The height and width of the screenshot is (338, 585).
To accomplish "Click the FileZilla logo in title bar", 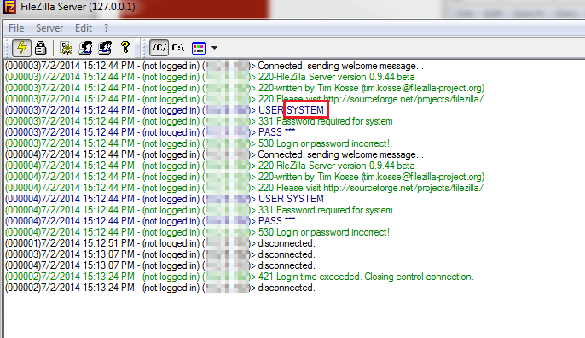I will pyautogui.click(x=9, y=7).
